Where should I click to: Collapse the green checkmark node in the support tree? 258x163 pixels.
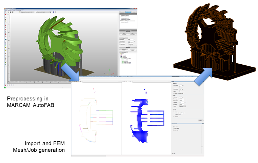click(121, 58)
